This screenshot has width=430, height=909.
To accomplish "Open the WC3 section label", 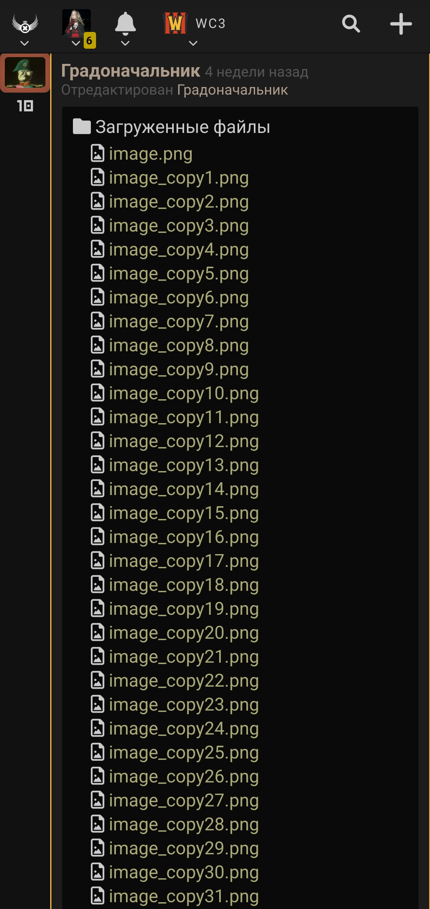I will tap(210, 24).
